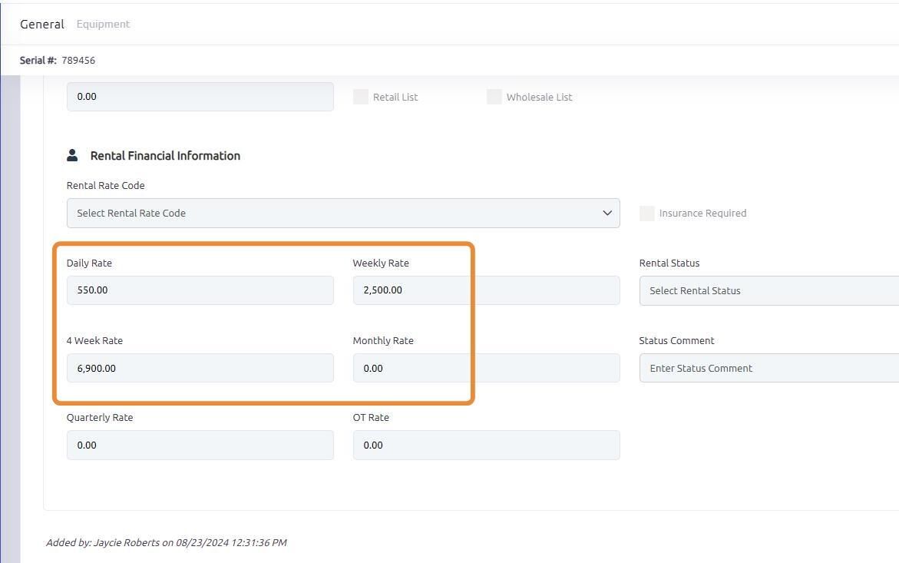Click the Rental Rate Code chevron arrow
This screenshot has width=899, height=563.
[607, 214]
